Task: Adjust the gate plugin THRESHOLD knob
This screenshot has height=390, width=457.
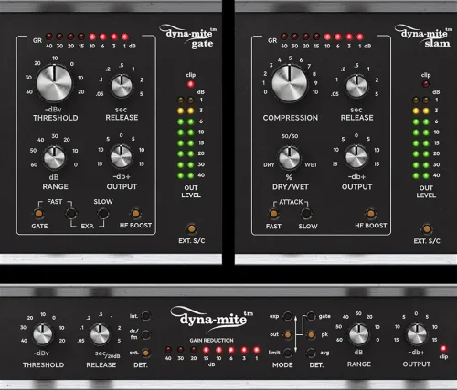Action: [54, 83]
